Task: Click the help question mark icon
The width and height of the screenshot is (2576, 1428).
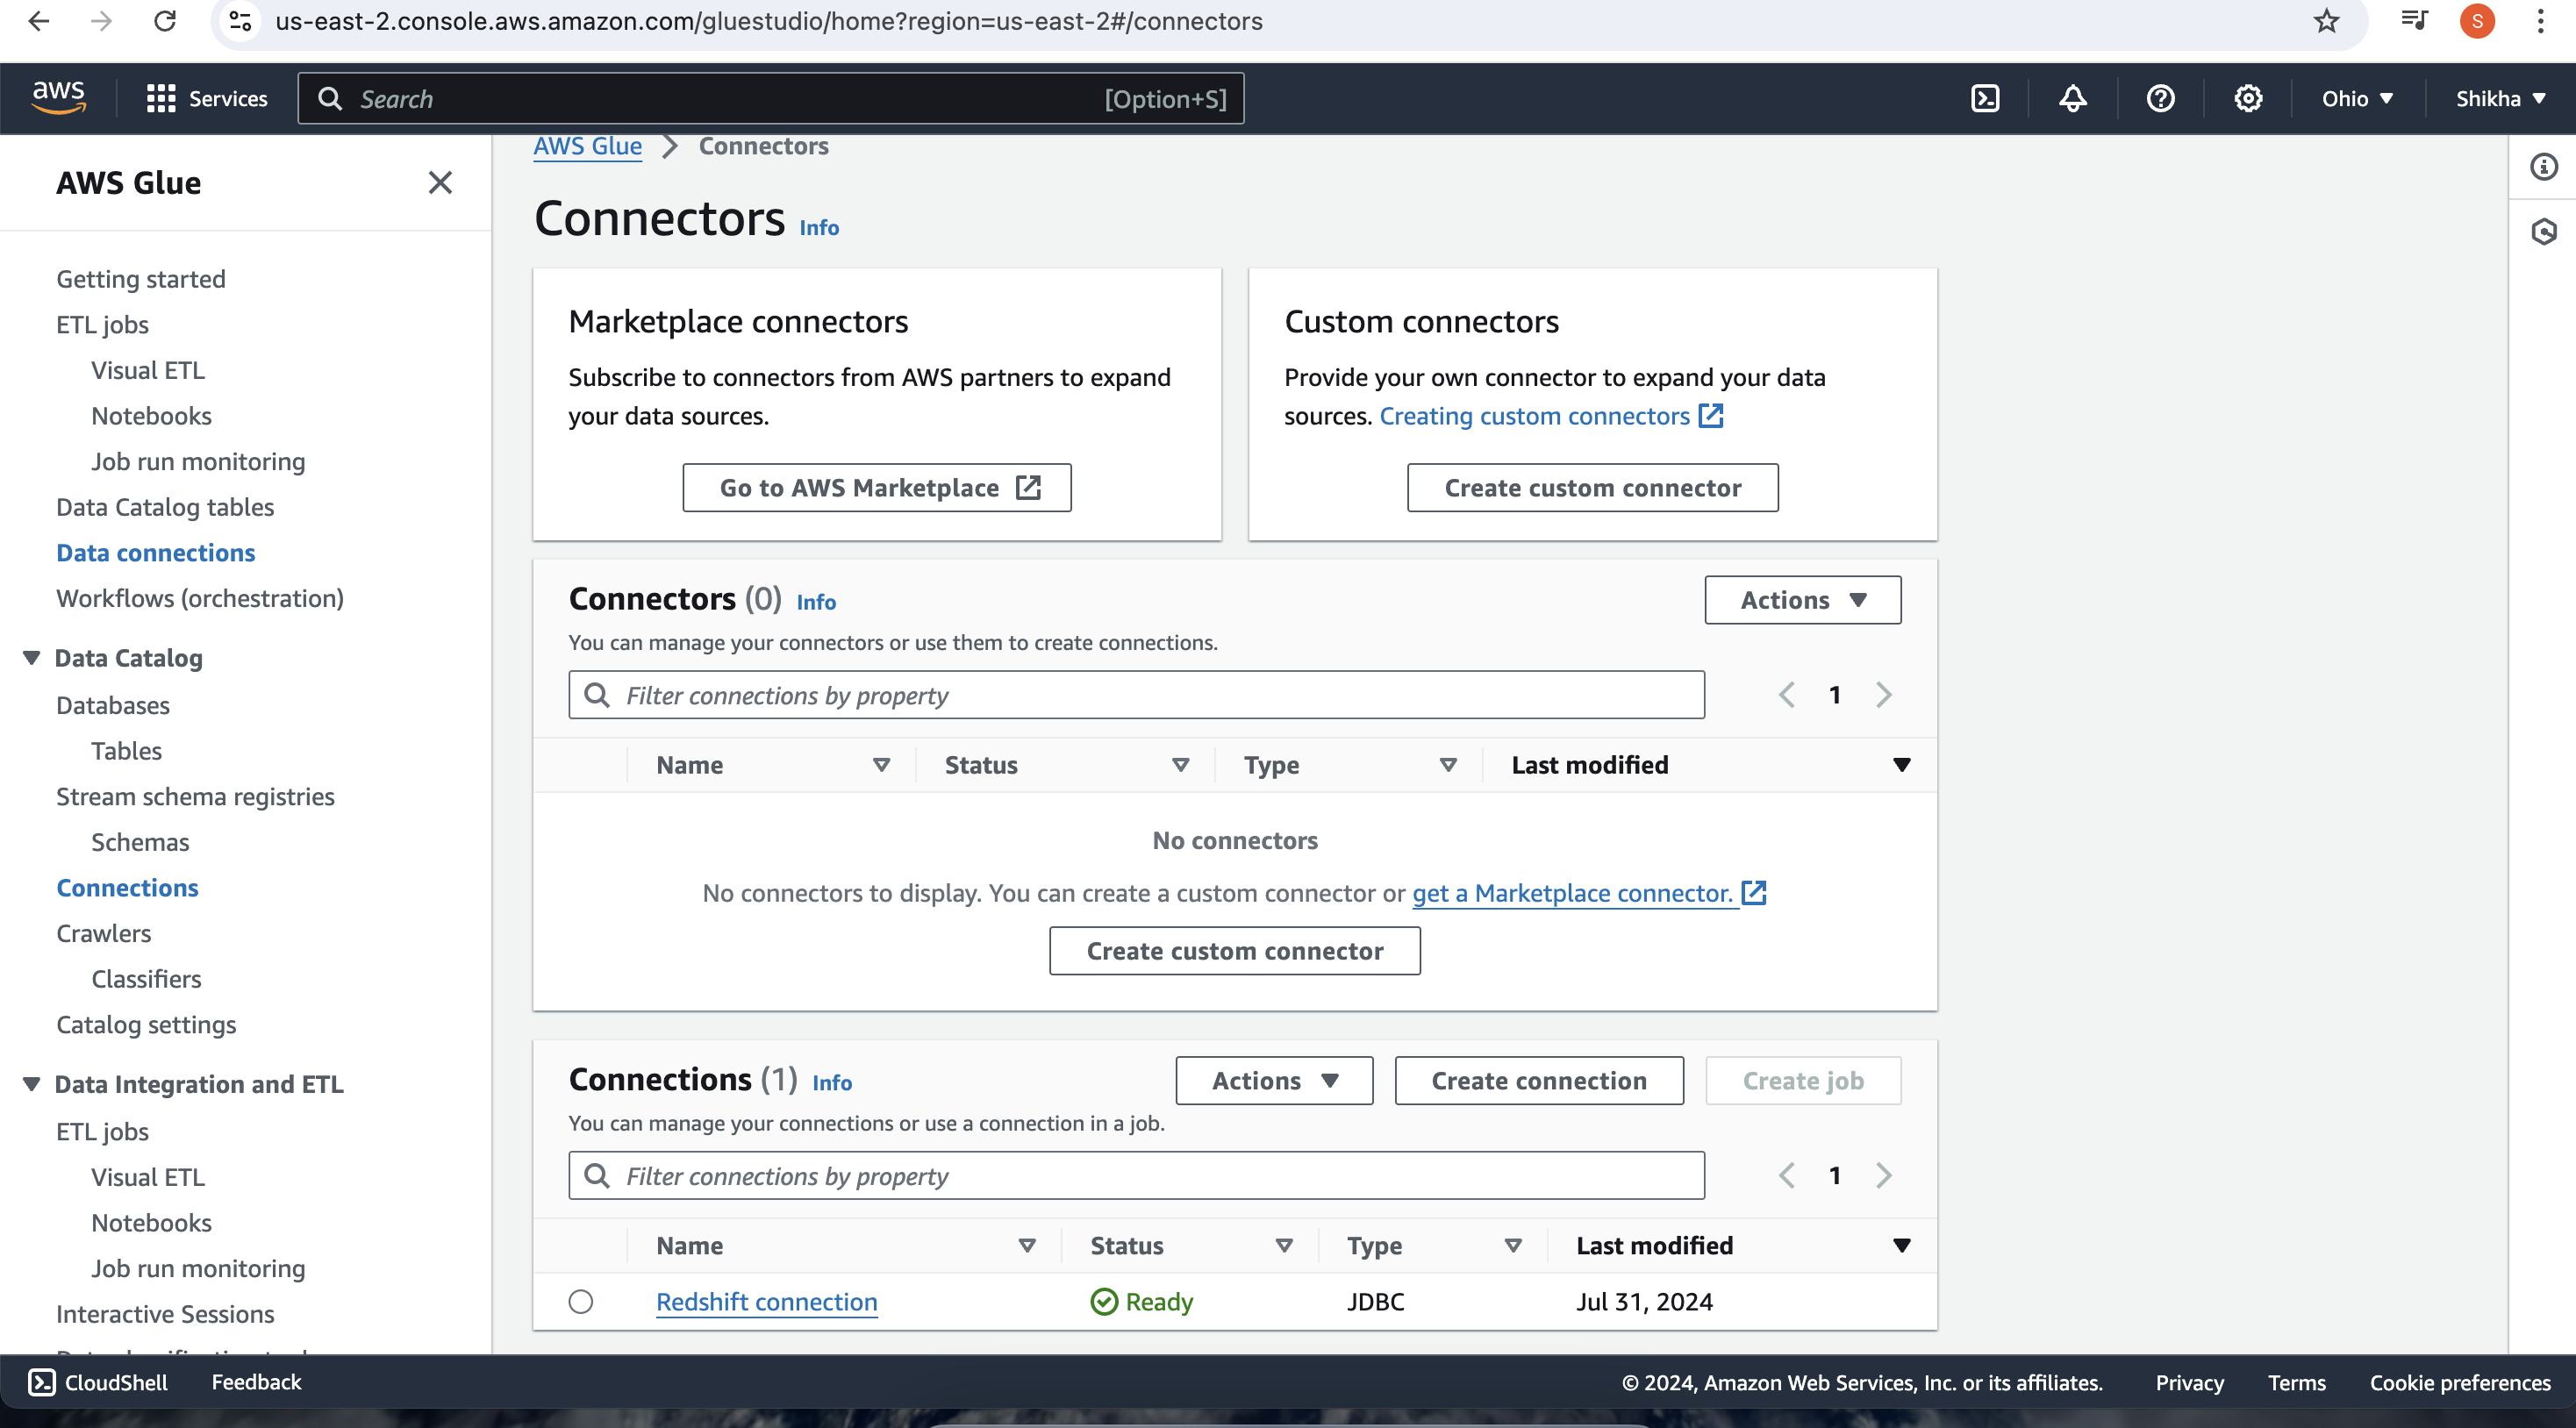Action: click(2159, 98)
